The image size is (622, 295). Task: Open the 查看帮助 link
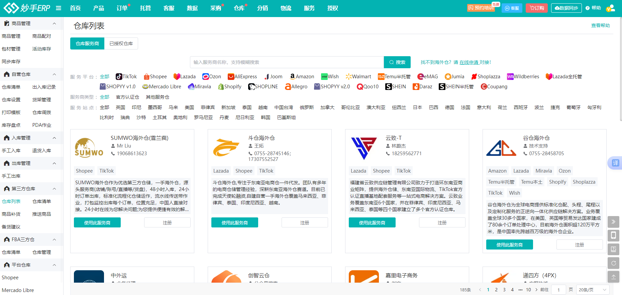point(601,25)
